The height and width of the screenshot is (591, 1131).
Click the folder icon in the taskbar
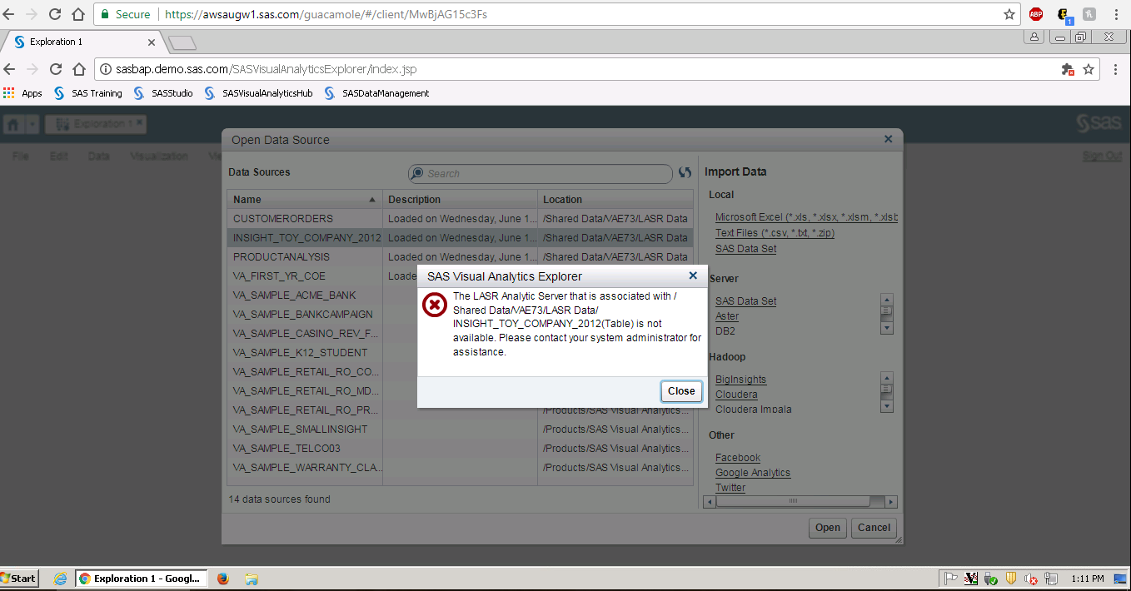(251, 578)
